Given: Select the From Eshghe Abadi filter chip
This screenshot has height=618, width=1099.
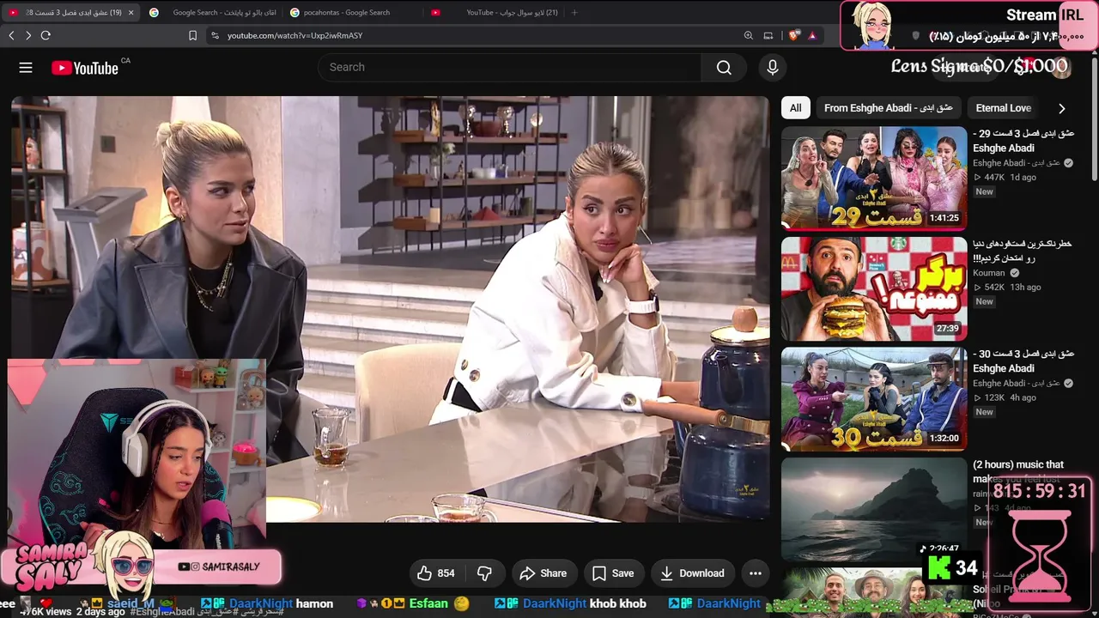Looking at the screenshot, I should (x=889, y=108).
